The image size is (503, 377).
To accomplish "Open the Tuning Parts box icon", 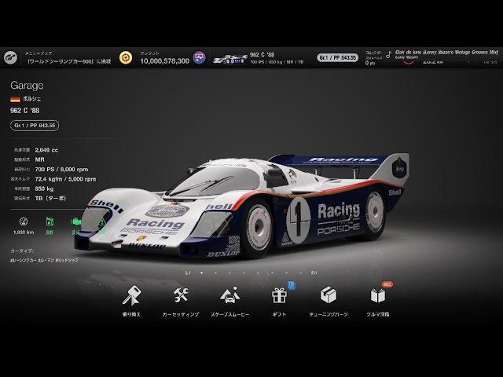I will [x=329, y=295].
